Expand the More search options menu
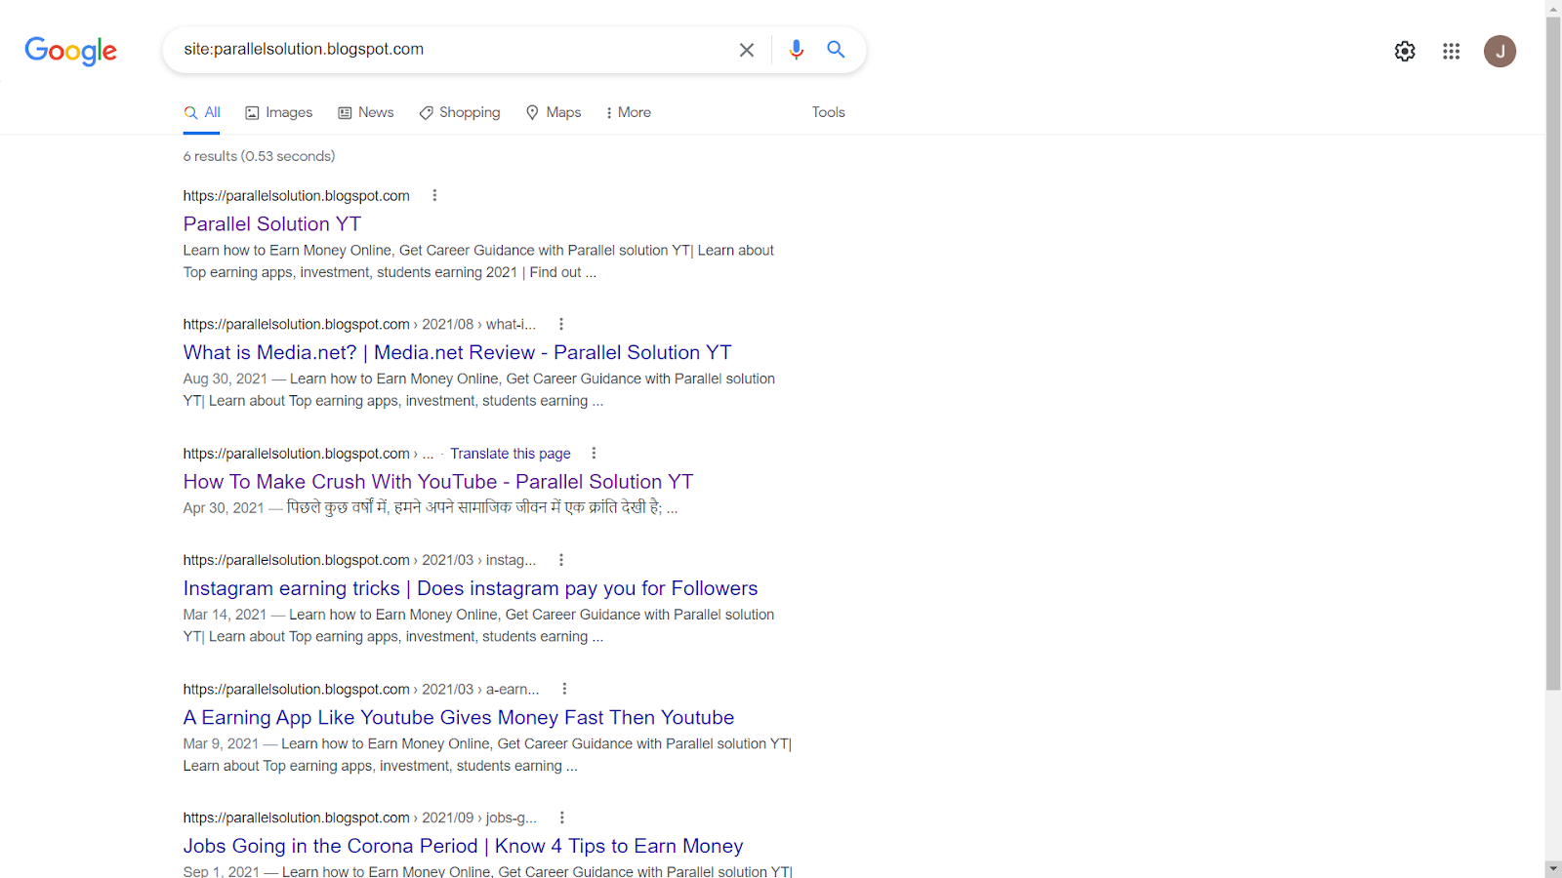 pos(628,112)
